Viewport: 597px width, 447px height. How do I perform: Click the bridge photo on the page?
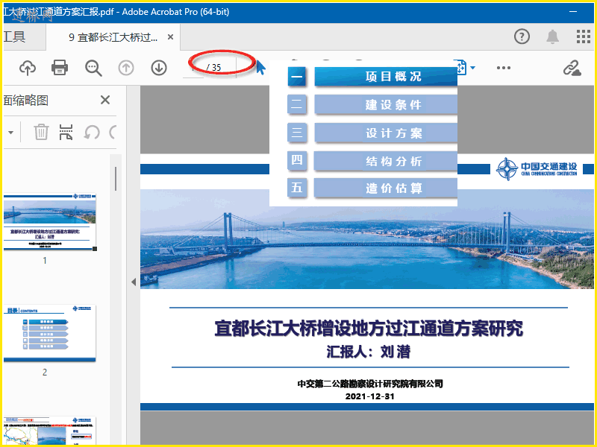click(x=366, y=238)
